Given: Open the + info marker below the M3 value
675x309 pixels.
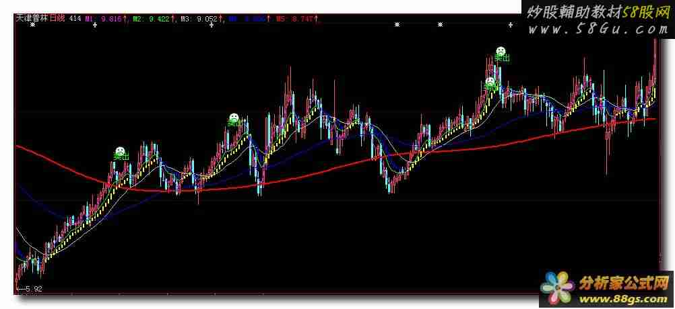Looking at the screenshot, I should [x=212, y=26].
